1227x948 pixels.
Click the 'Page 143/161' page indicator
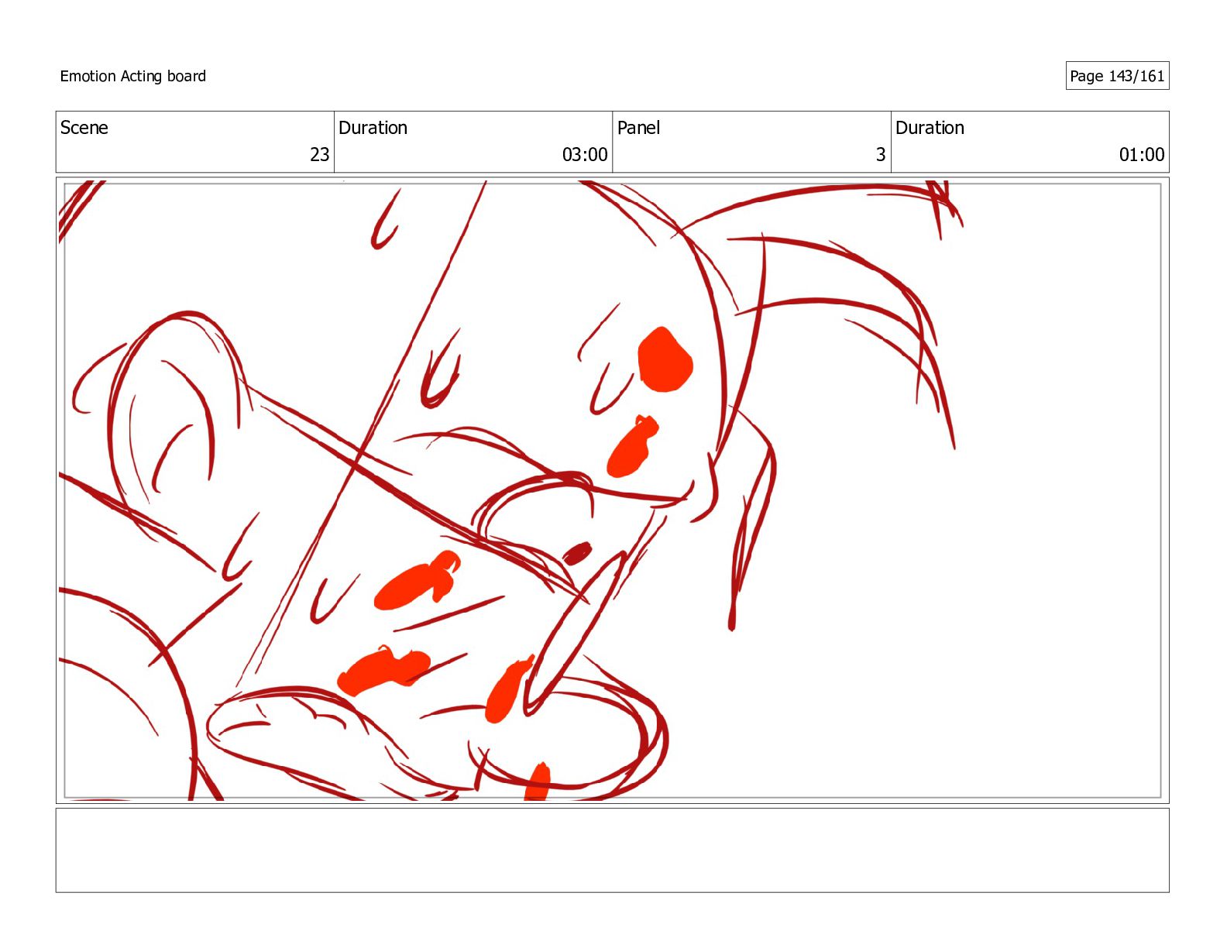[1117, 76]
